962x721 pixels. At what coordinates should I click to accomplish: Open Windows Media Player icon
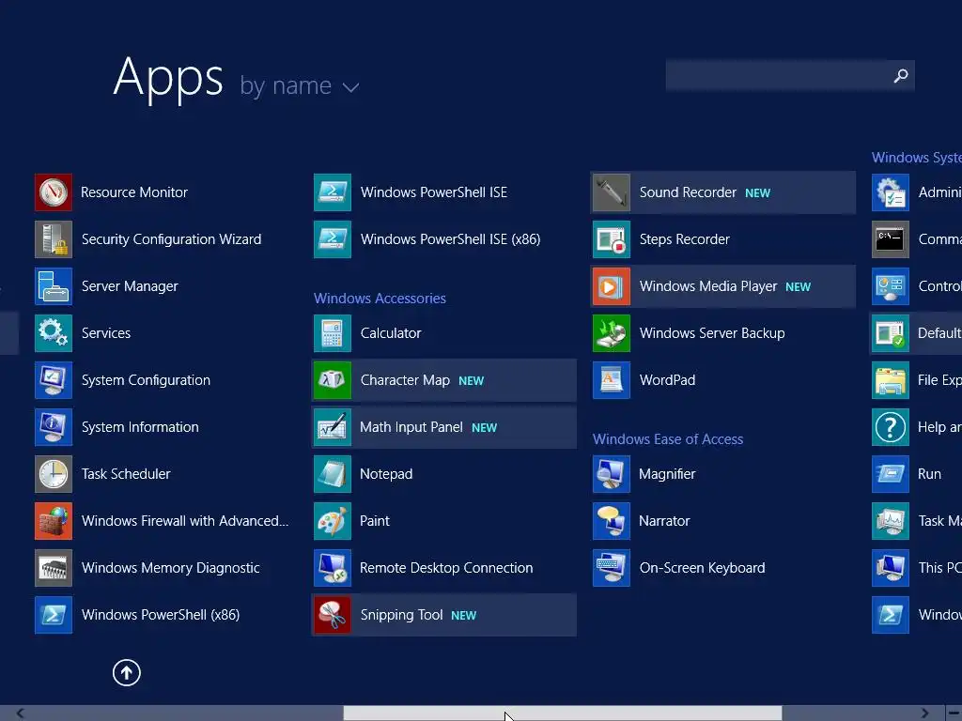coord(612,286)
